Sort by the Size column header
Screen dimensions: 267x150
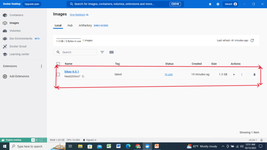[214, 64]
